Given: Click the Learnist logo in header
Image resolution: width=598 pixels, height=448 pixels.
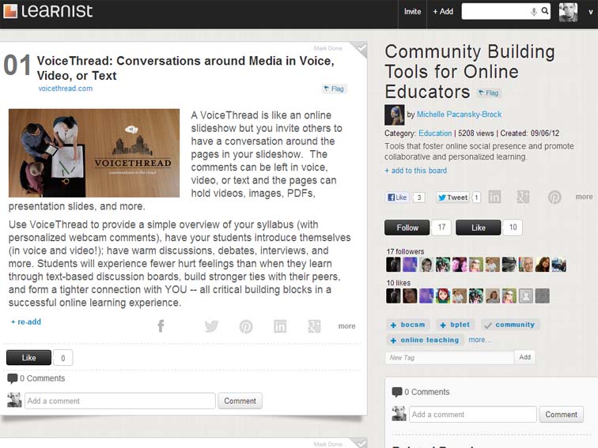Looking at the screenshot, I should click(48, 11).
